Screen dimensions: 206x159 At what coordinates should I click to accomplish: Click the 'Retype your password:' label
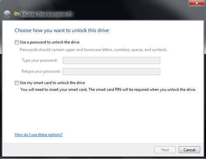41,71
